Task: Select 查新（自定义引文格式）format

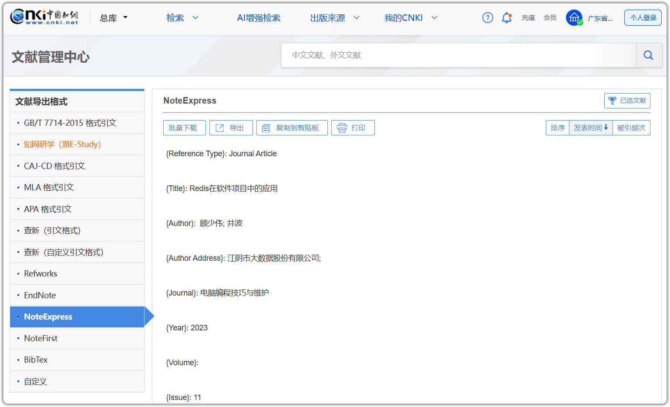Action: pyautogui.click(x=64, y=252)
